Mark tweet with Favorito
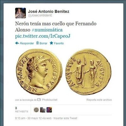The image size is (126, 126). pyautogui.click(x=59, y=43)
